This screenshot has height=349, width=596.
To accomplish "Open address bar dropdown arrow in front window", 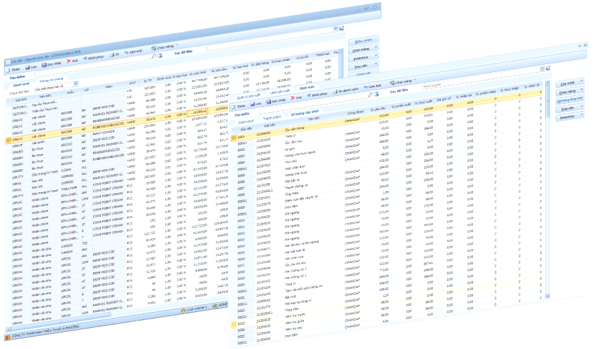I will (542, 69).
